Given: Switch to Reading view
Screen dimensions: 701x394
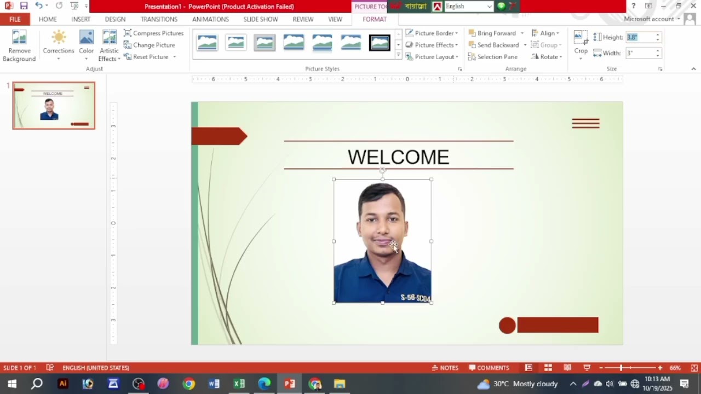Looking at the screenshot, I should pos(567,368).
